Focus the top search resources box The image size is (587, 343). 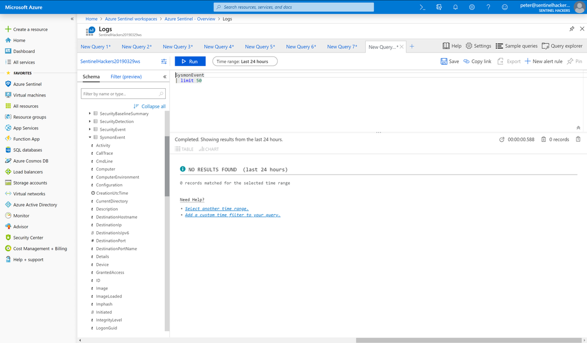[x=293, y=7]
